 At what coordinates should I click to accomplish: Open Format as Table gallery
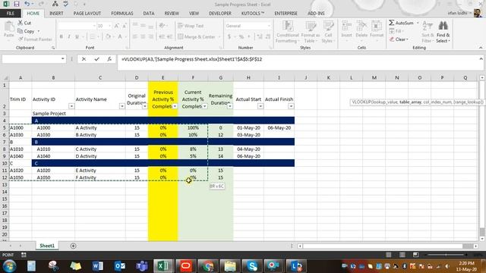[311, 32]
